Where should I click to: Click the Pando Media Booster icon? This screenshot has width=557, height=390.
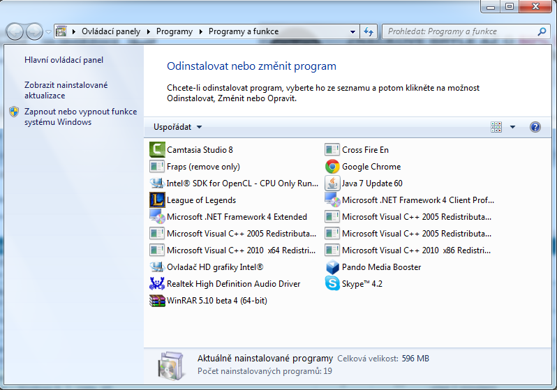click(332, 267)
